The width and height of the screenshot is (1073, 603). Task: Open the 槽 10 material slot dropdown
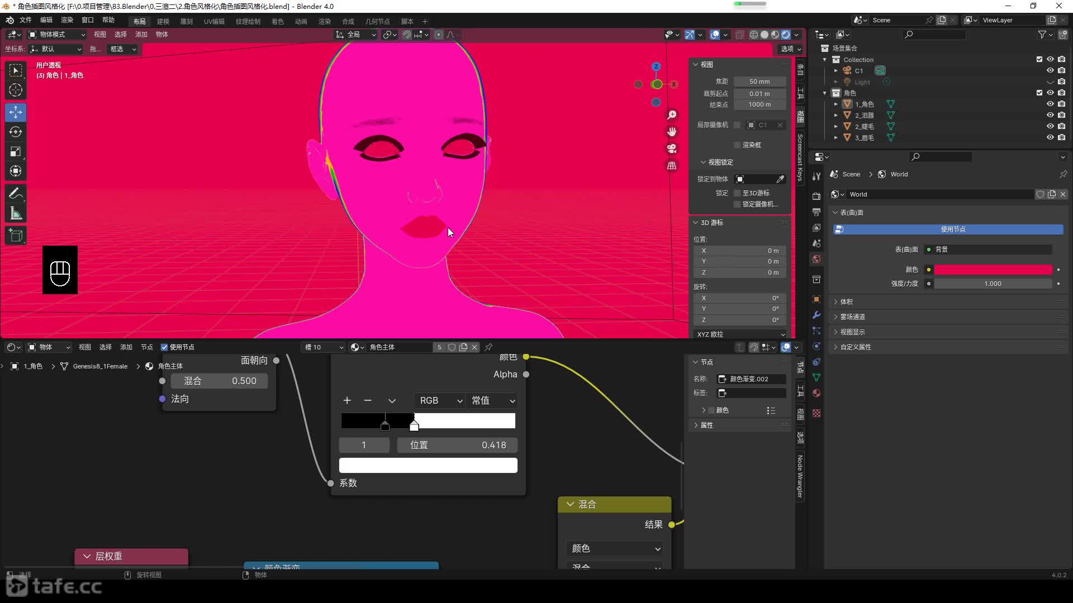tap(324, 347)
